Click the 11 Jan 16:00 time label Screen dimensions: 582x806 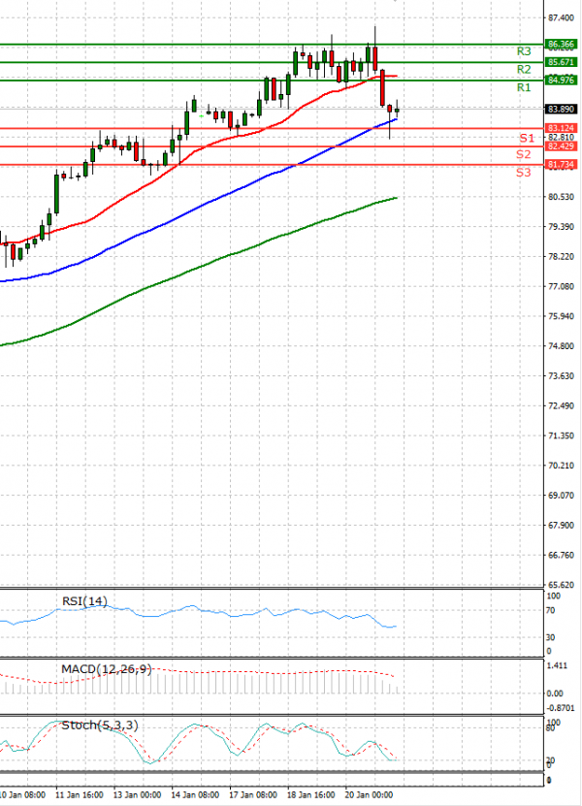click(79, 794)
